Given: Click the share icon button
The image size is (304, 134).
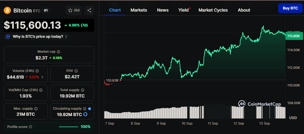Looking at the screenshot, I should [x=89, y=10].
